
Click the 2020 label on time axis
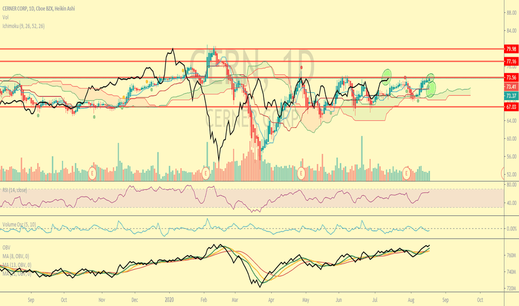click(169, 300)
